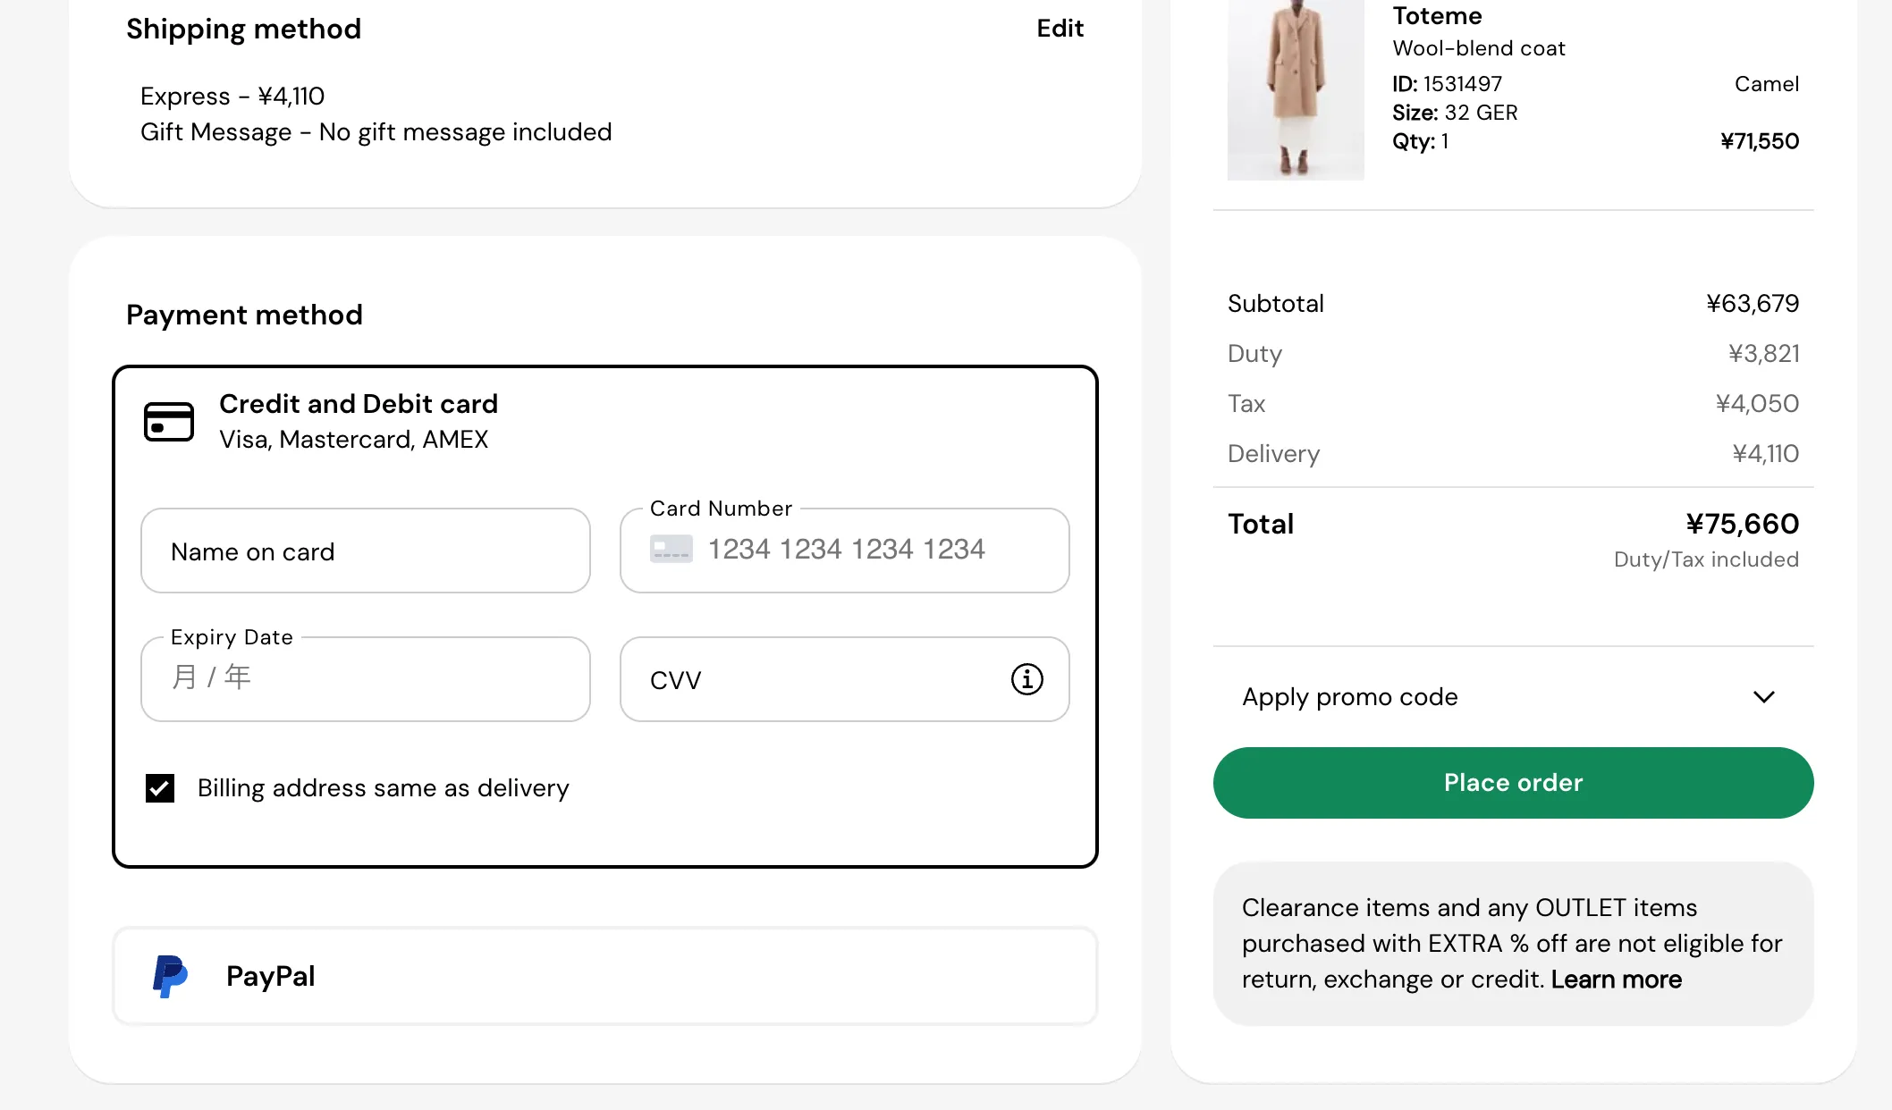Open the Toteme coat thumbnail
The width and height of the screenshot is (1892, 1110).
point(1296,89)
